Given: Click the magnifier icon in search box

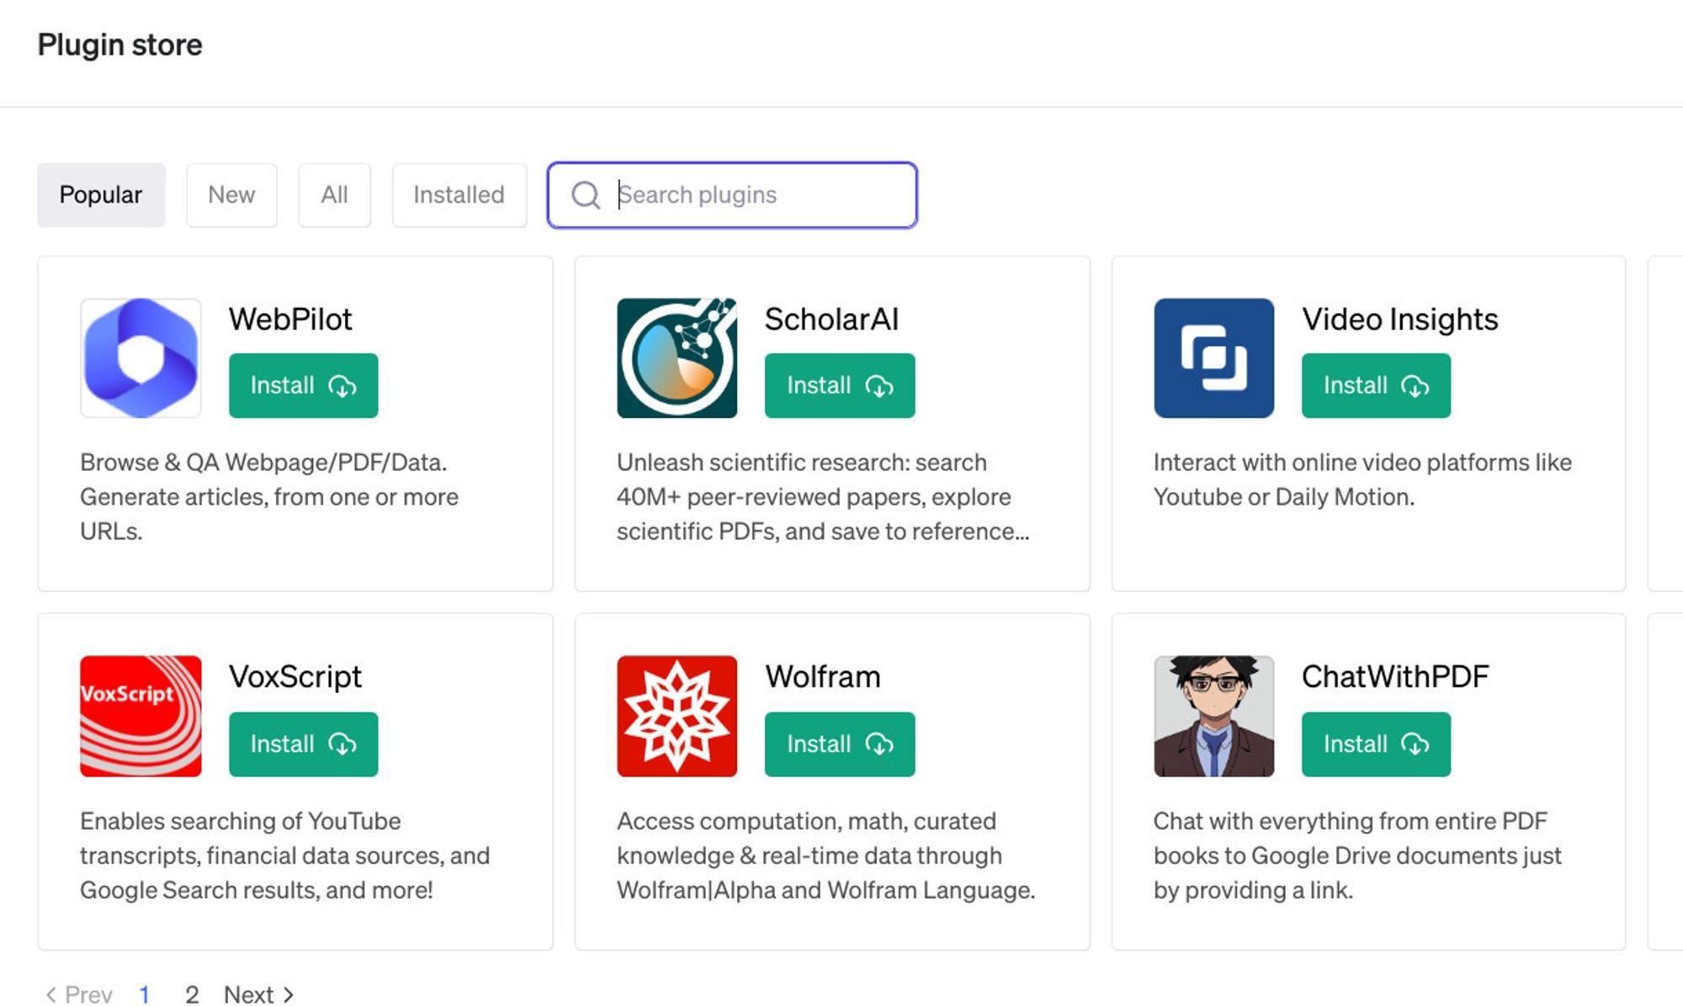Looking at the screenshot, I should [x=586, y=195].
